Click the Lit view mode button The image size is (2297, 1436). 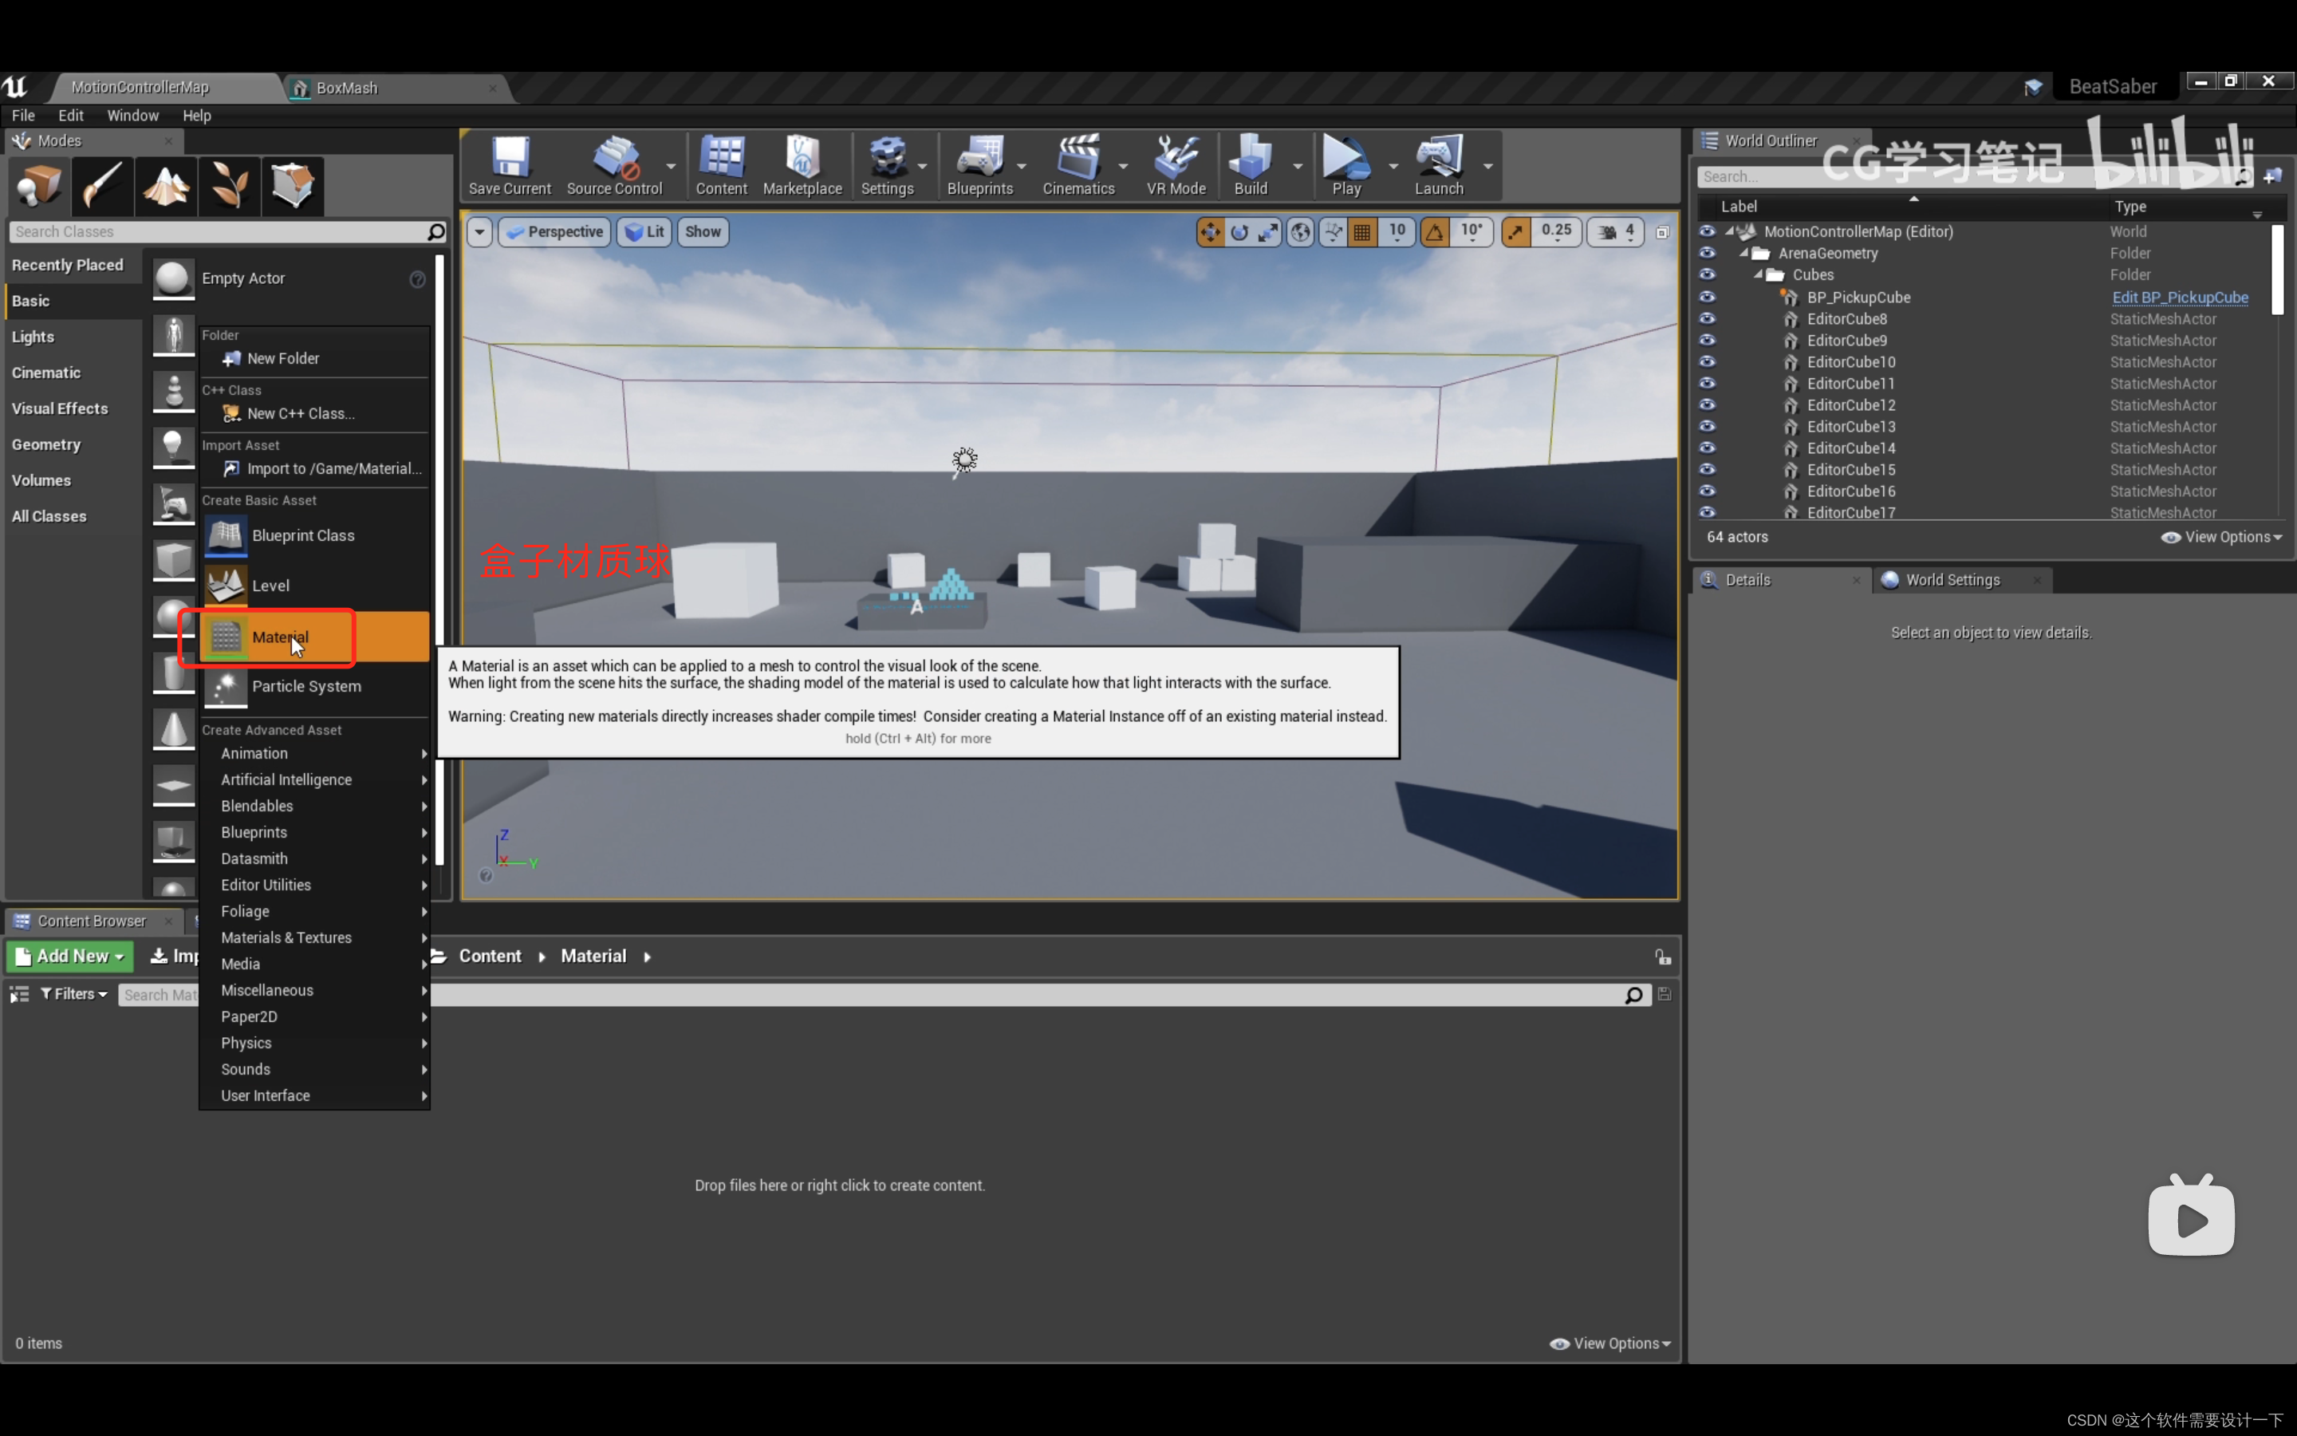tap(645, 231)
